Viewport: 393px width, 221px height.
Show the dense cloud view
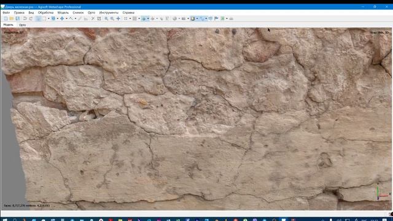(134, 18)
